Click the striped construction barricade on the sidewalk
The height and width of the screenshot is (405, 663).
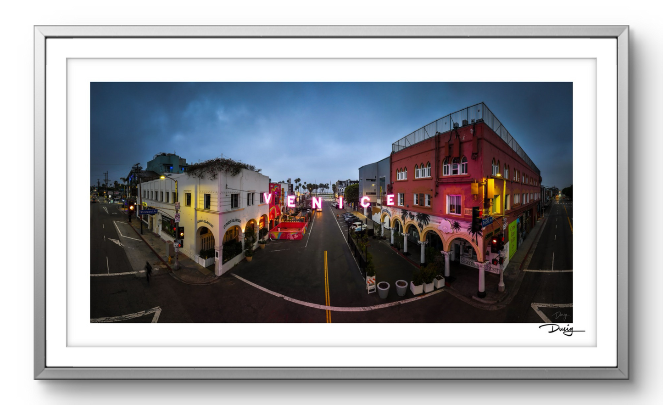tap(371, 284)
